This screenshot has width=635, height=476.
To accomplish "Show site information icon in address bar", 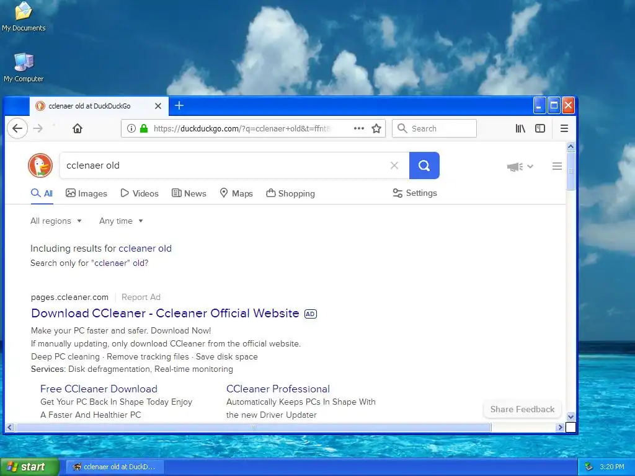I will (x=131, y=128).
